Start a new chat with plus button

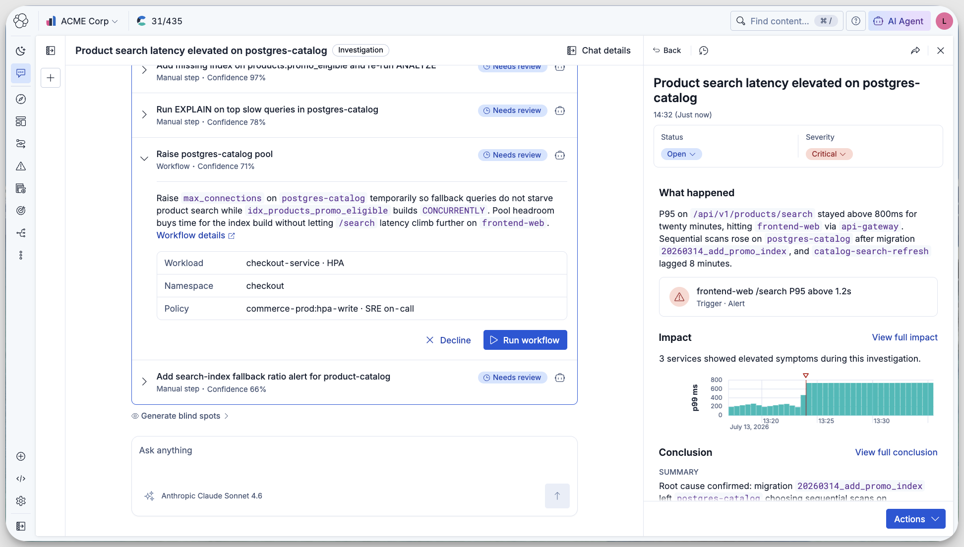[51, 78]
